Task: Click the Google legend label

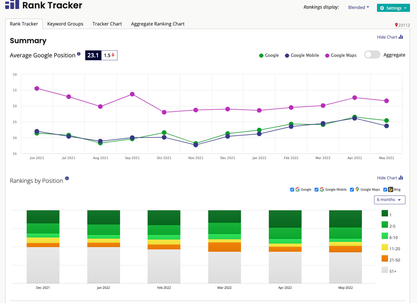Action: click(272, 55)
